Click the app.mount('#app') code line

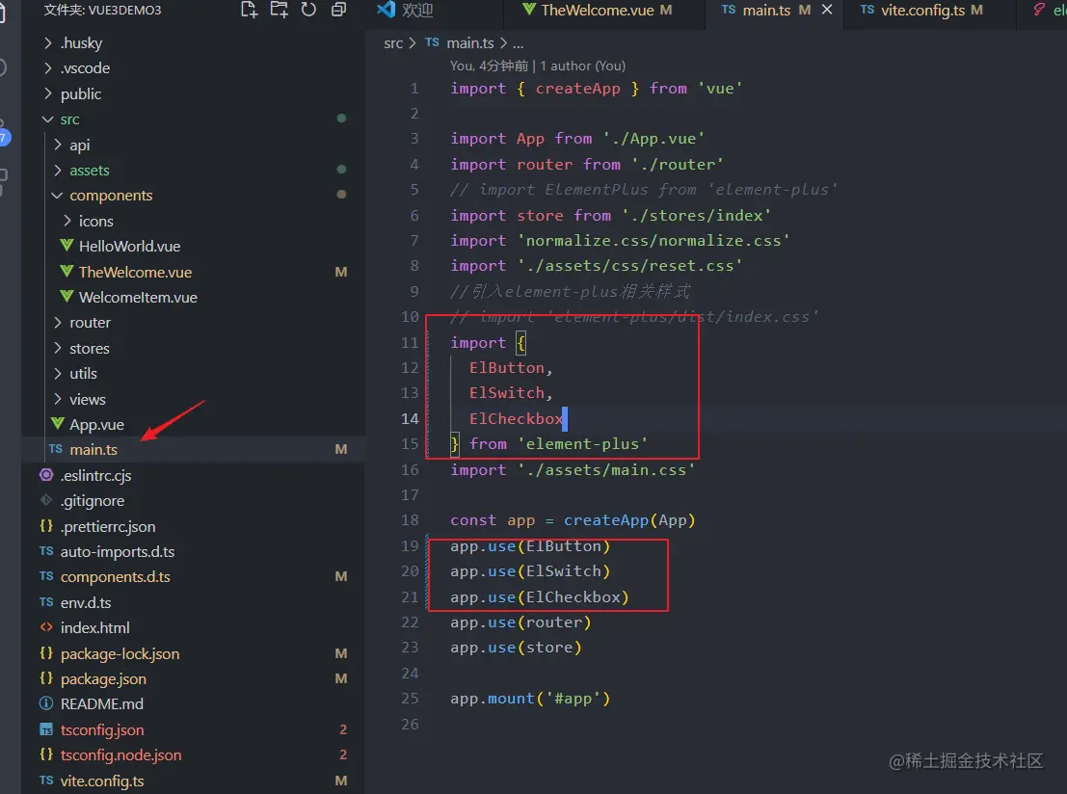(x=530, y=699)
